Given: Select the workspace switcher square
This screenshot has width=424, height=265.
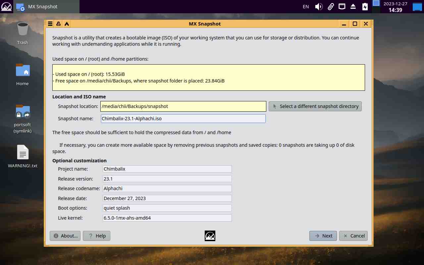Looking at the screenshot, I should click(376, 3).
